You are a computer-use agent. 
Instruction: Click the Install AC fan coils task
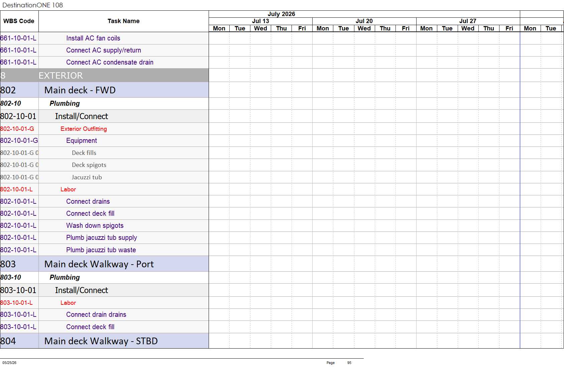[93, 38]
